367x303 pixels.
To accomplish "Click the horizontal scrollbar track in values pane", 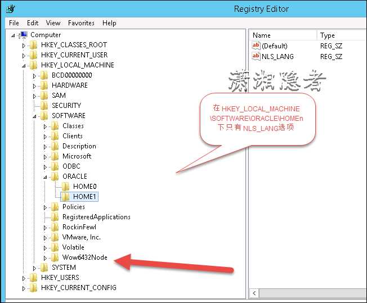I will click(x=313, y=293).
